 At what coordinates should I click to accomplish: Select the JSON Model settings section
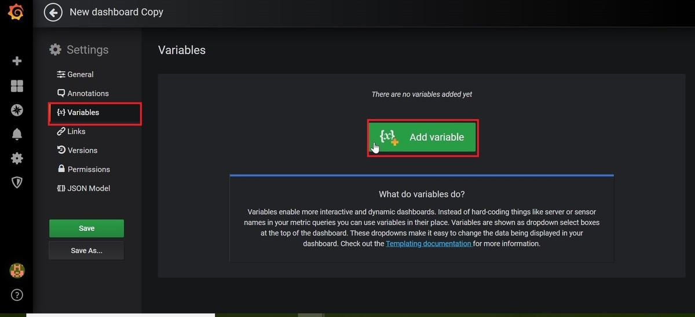coord(83,189)
